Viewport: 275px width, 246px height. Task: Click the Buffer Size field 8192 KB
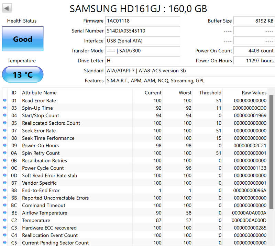pos(254,21)
